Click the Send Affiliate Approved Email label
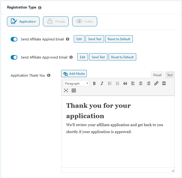The height and width of the screenshot is (178, 182). 44,57
